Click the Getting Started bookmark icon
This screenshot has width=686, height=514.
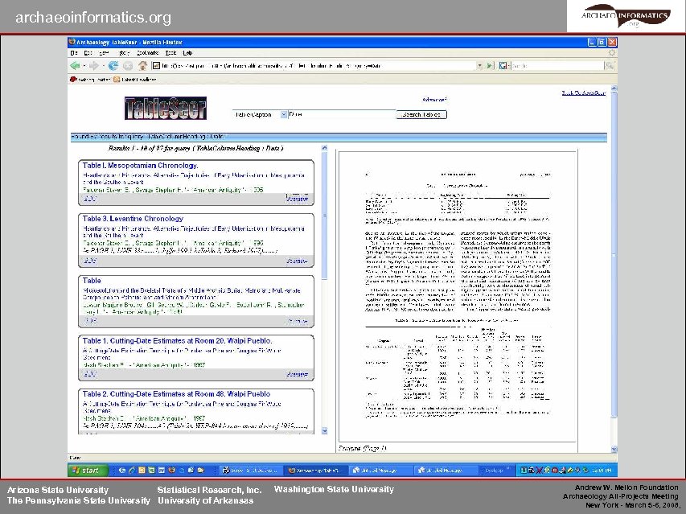point(72,78)
